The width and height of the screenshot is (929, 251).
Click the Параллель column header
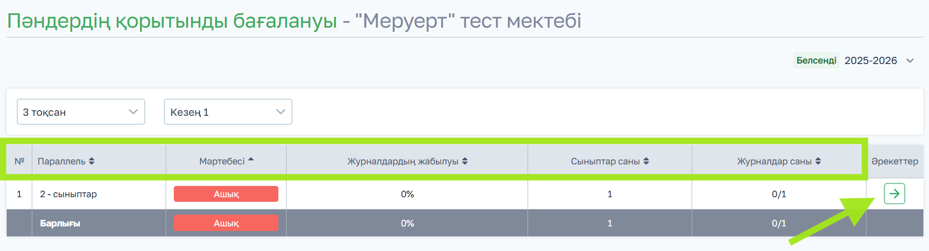pyautogui.click(x=62, y=161)
